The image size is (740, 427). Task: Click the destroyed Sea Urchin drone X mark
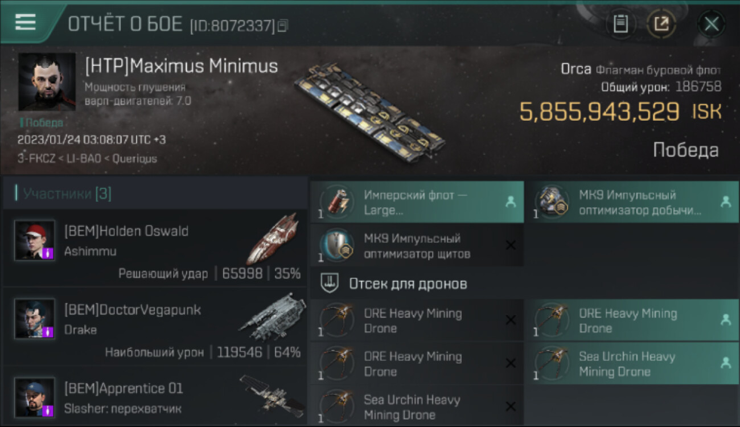point(511,407)
